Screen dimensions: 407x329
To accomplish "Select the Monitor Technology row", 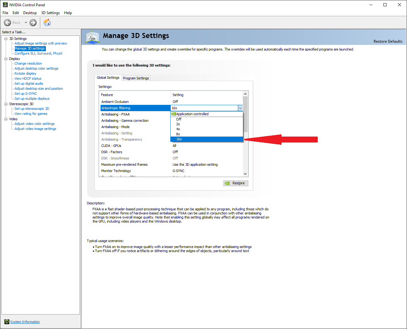I will 171,171.
